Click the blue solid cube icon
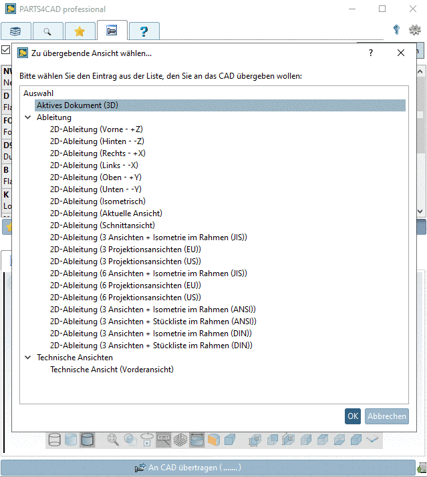The height and width of the screenshot is (477, 427). coord(230,440)
